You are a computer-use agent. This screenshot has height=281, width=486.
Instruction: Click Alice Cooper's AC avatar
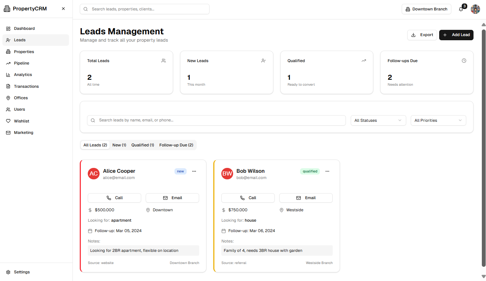94,173
